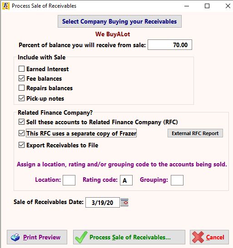Maximize the Process Sale of Receivables window
Image resolution: width=233 pixels, height=248 pixels.
tap(207, 6)
